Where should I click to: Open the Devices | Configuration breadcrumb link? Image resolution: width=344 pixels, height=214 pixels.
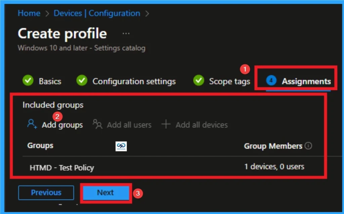[97, 13]
